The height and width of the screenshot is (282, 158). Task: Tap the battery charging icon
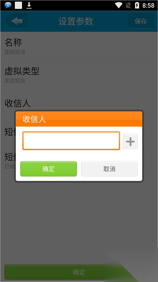click(x=137, y=5)
